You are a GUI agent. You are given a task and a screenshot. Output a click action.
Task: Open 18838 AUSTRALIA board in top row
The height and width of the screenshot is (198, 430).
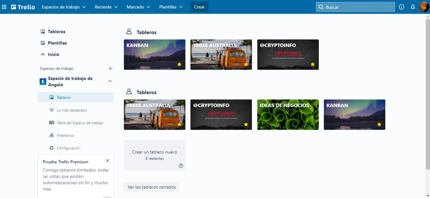(x=221, y=55)
